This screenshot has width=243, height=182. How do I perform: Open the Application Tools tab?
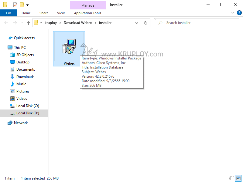pyautogui.click(x=87, y=13)
